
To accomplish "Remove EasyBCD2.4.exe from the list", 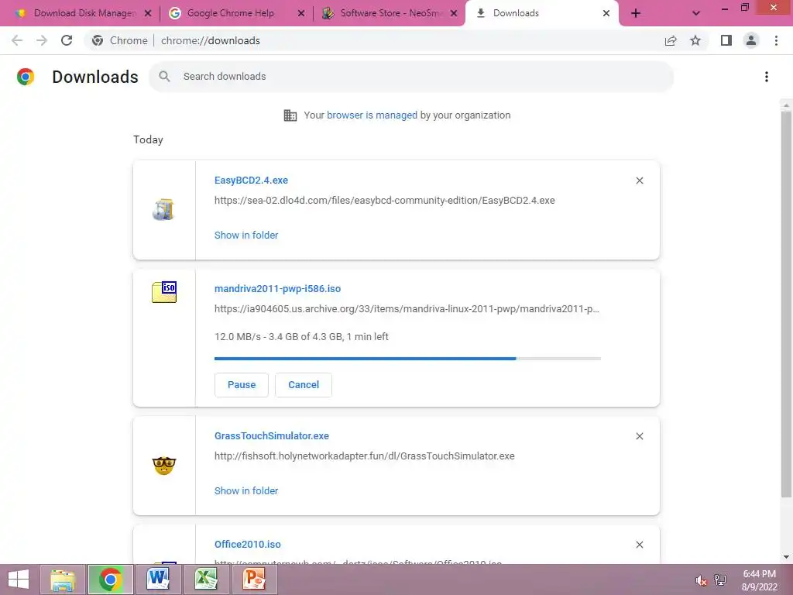I will [639, 181].
